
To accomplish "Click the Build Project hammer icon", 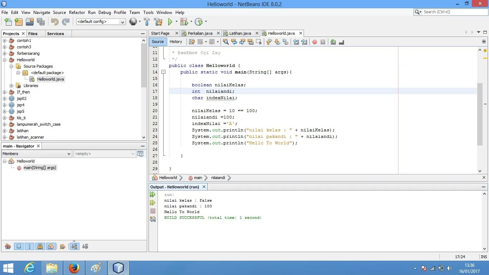I will pyautogui.click(x=147, y=22).
